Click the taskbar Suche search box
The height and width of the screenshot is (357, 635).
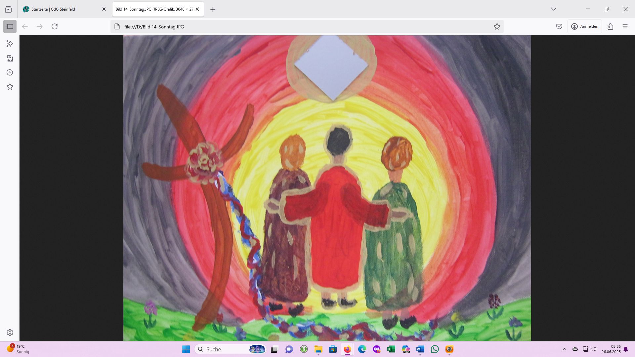coord(231,349)
